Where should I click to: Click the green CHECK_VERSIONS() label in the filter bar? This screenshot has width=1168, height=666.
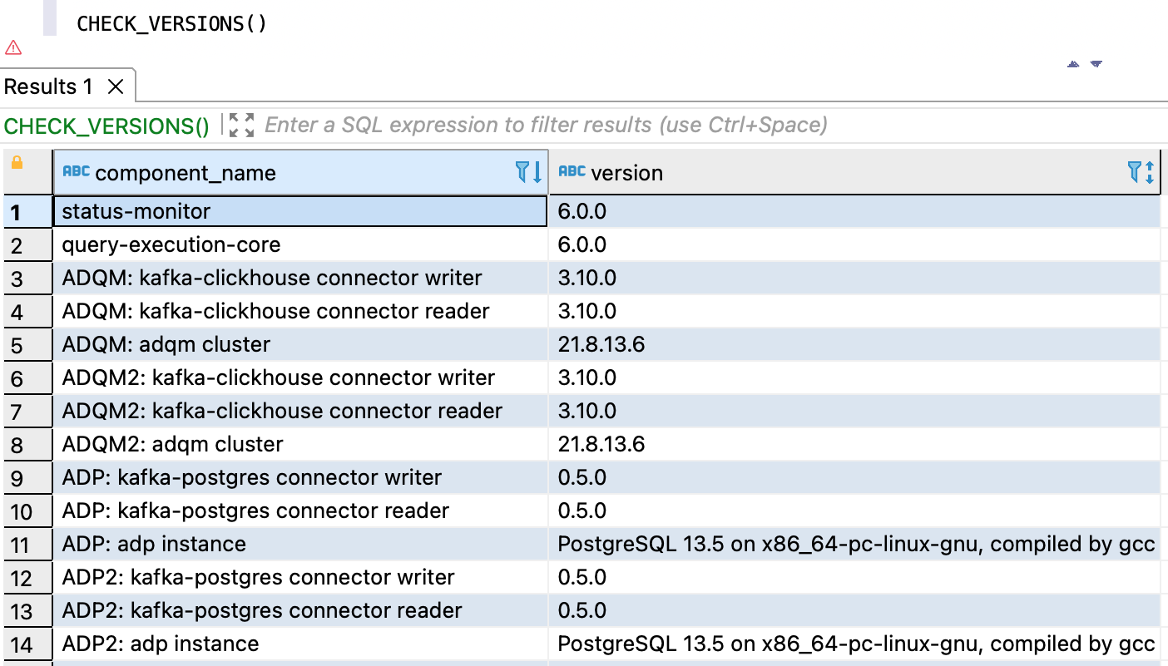[x=106, y=126]
